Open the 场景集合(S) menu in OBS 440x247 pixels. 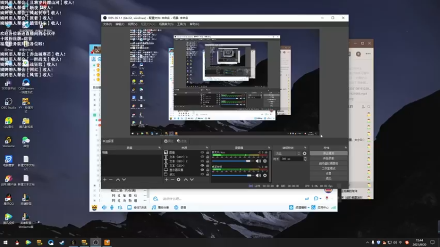coord(166,24)
